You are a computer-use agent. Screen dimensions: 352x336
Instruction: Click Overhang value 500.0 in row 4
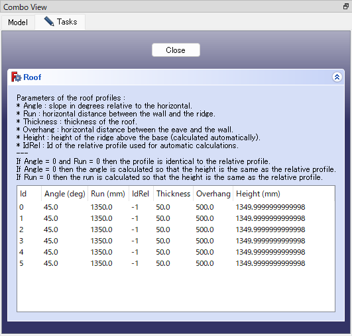coord(205,252)
